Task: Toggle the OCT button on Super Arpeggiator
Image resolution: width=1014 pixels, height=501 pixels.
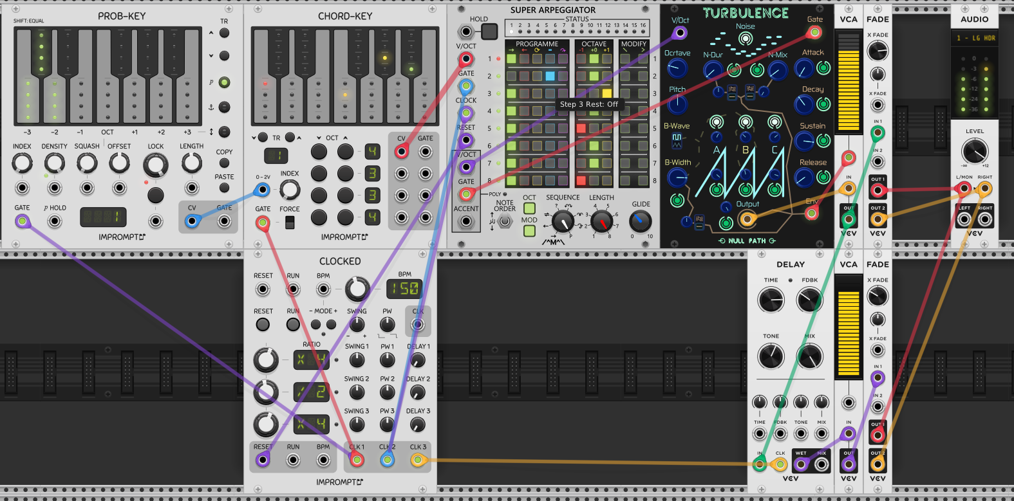Action: (529, 208)
